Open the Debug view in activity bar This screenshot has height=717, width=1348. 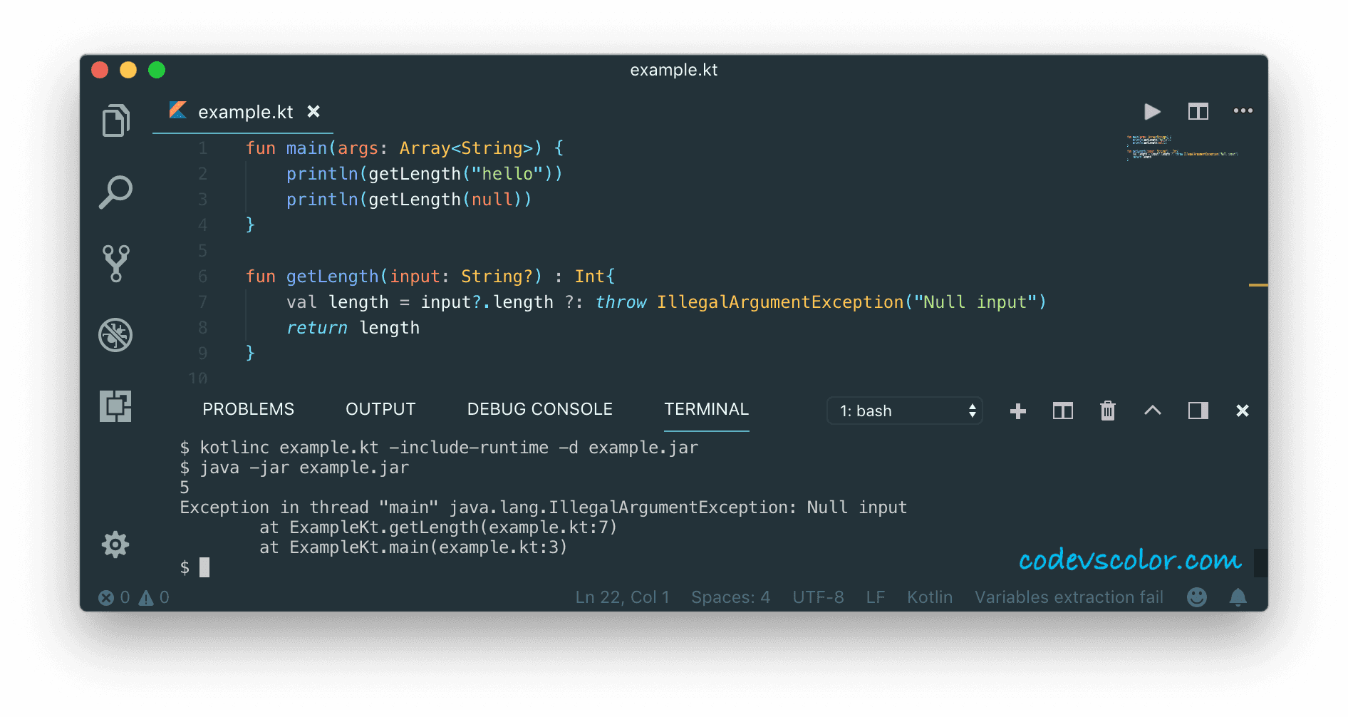pos(115,335)
